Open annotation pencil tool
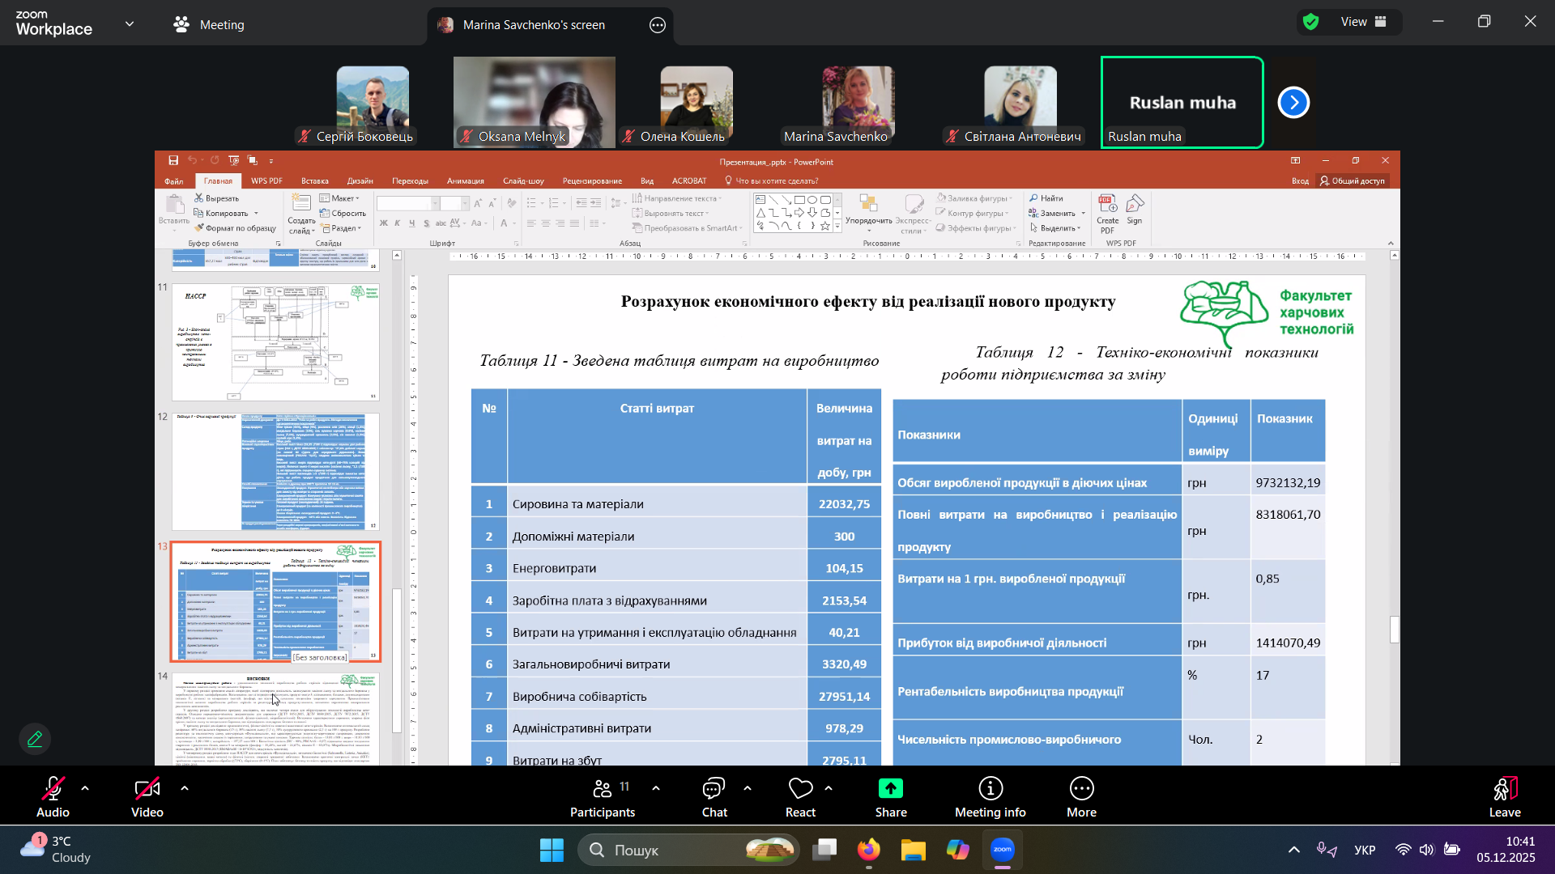1555x874 pixels. click(35, 739)
